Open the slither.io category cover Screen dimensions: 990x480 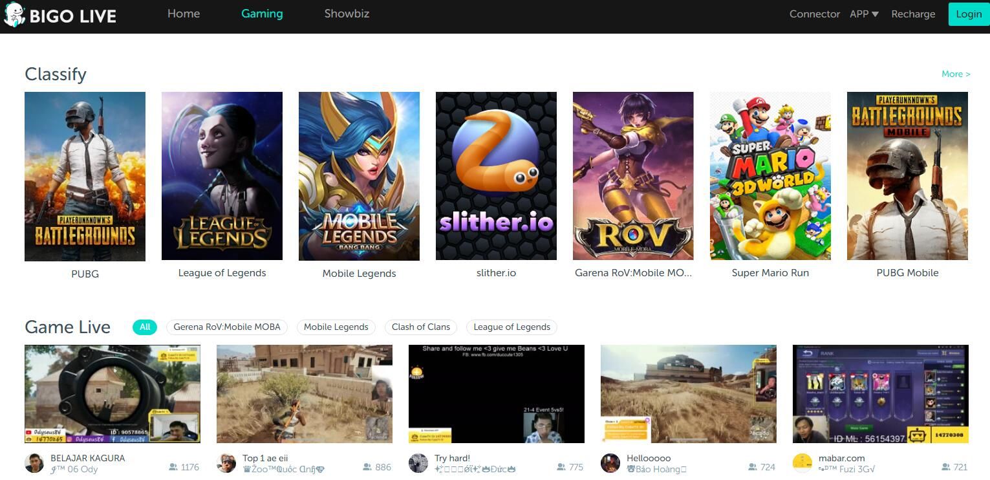coord(496,176)
